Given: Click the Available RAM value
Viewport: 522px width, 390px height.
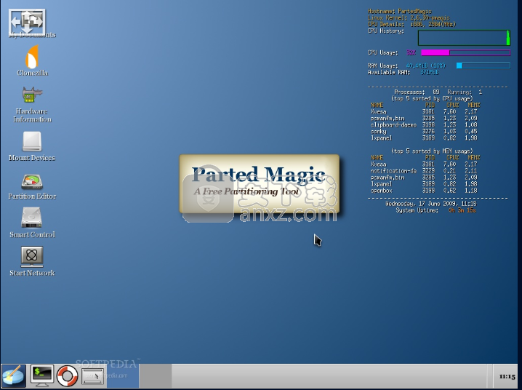Looking at the screenshot, I should (x=430, y=72).
